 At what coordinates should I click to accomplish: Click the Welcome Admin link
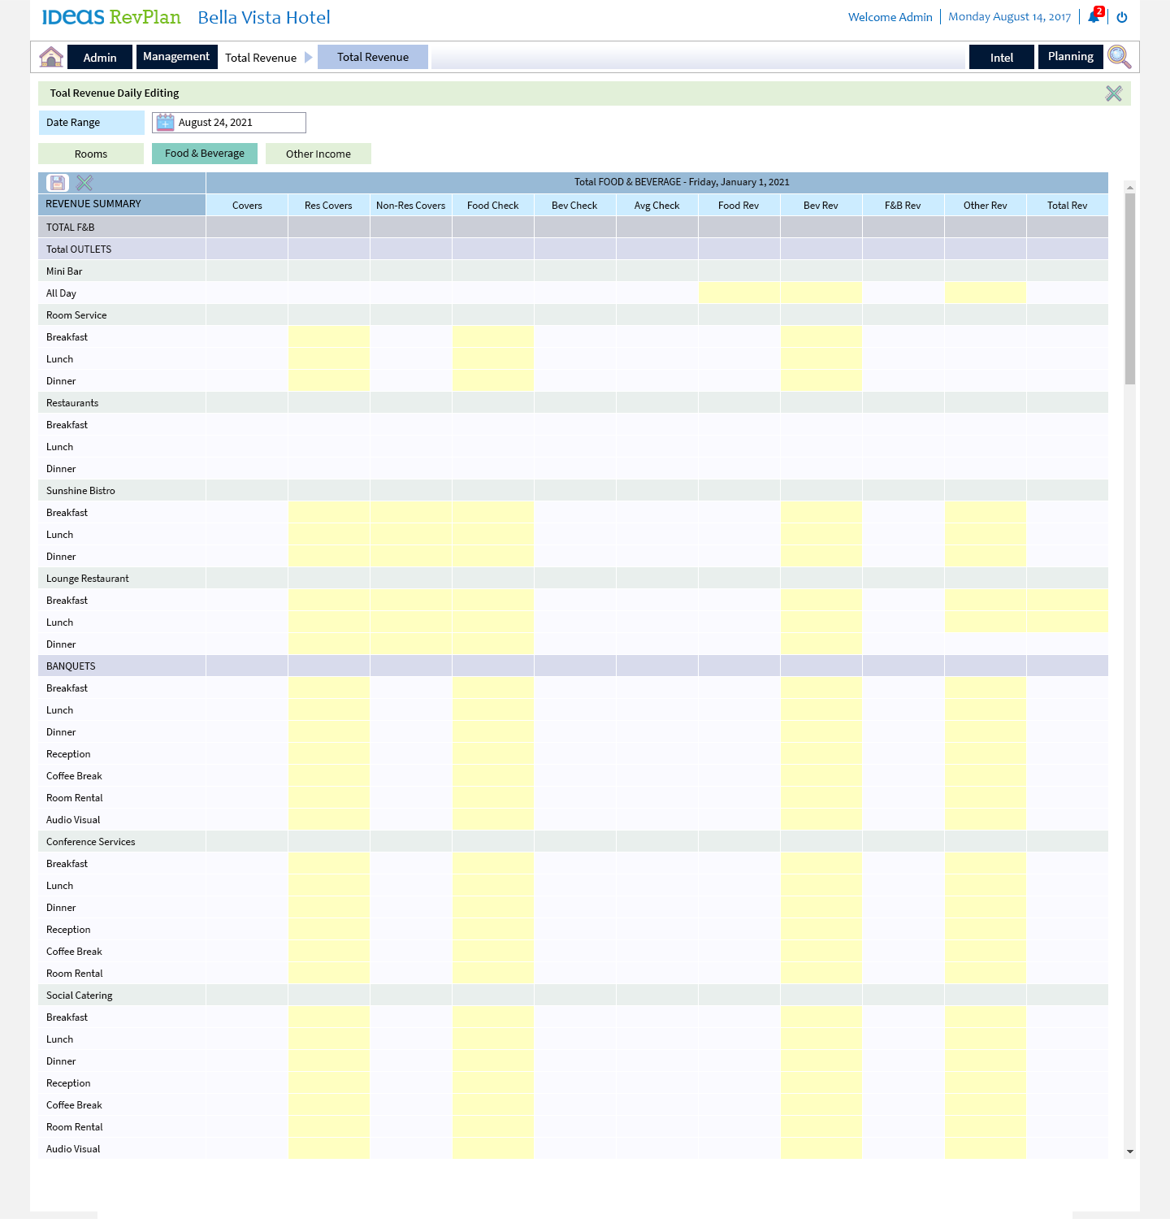click(890, 17)
